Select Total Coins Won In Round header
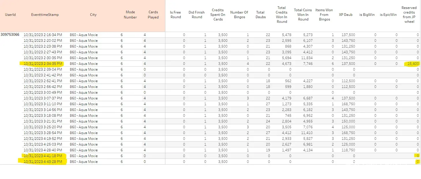 [303, 15]
